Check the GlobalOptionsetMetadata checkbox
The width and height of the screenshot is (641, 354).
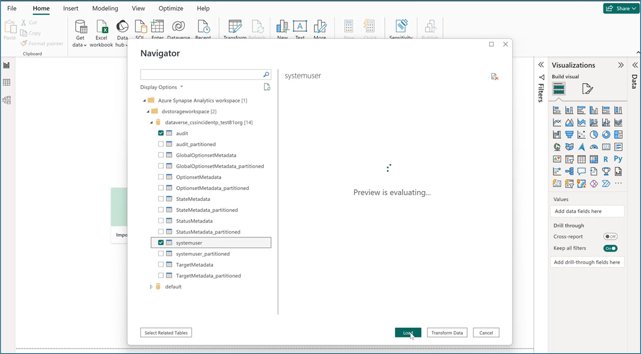pyautogui.click(x=161, y=155)
